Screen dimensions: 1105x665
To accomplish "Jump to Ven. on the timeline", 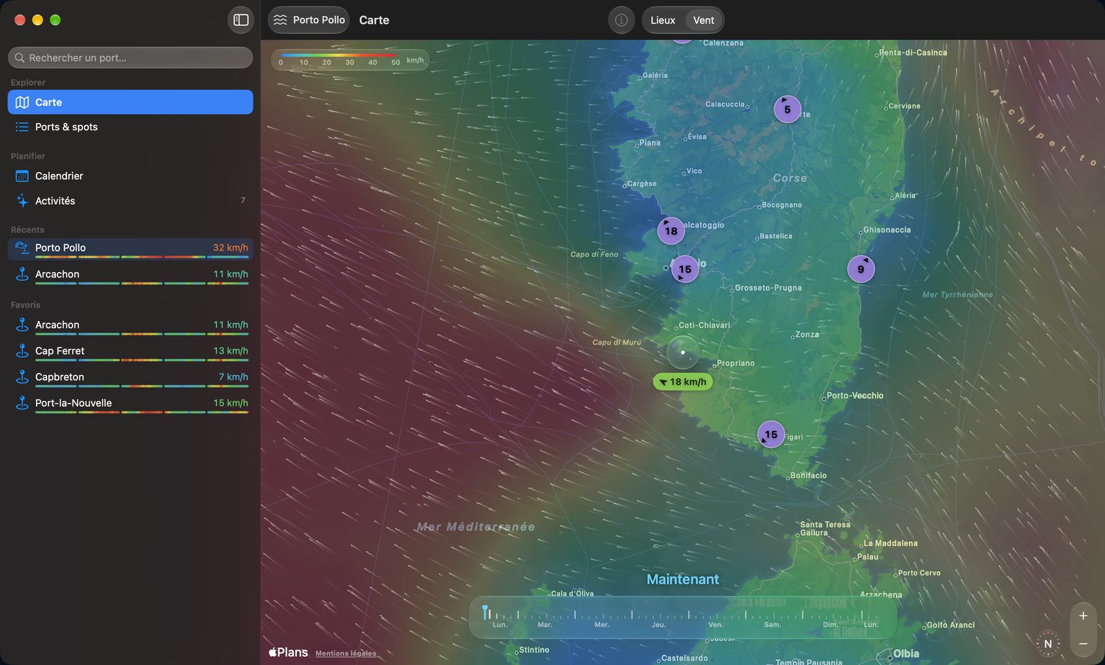I will point(715,625).
